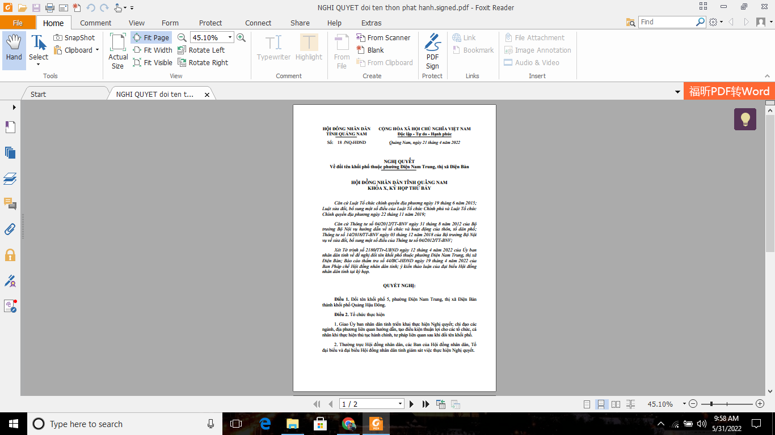Insert Audio & Video
This screenshot has width=775, height=435.
tap(532, 62)
